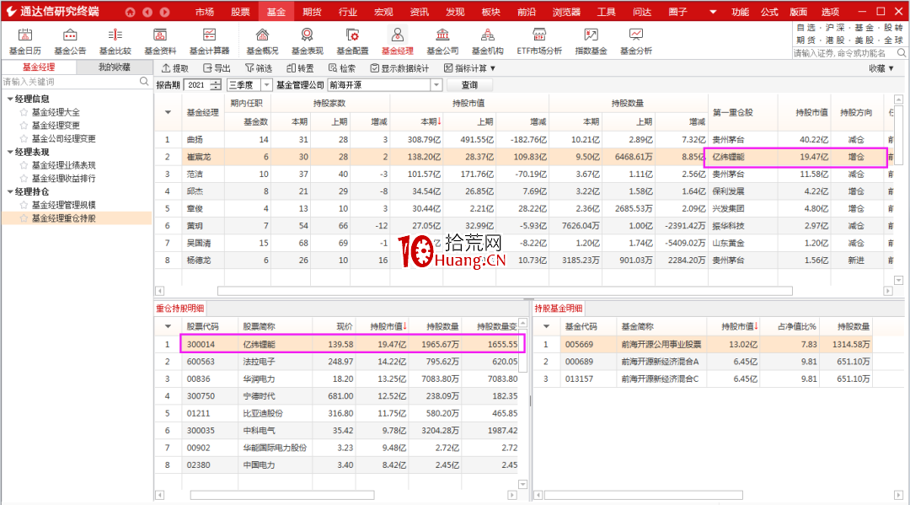Open the 期货 menu
This screenshot has height=505, width=910.
(x=312, y=12)
